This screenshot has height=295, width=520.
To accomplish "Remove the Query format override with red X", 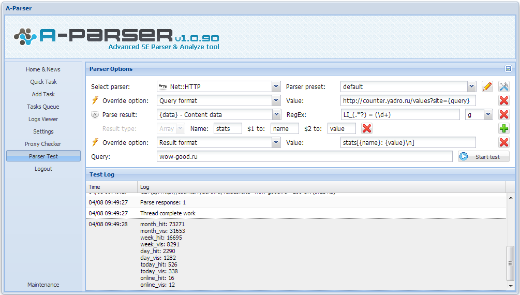I will pyautogui.click(x=504, y=100).
